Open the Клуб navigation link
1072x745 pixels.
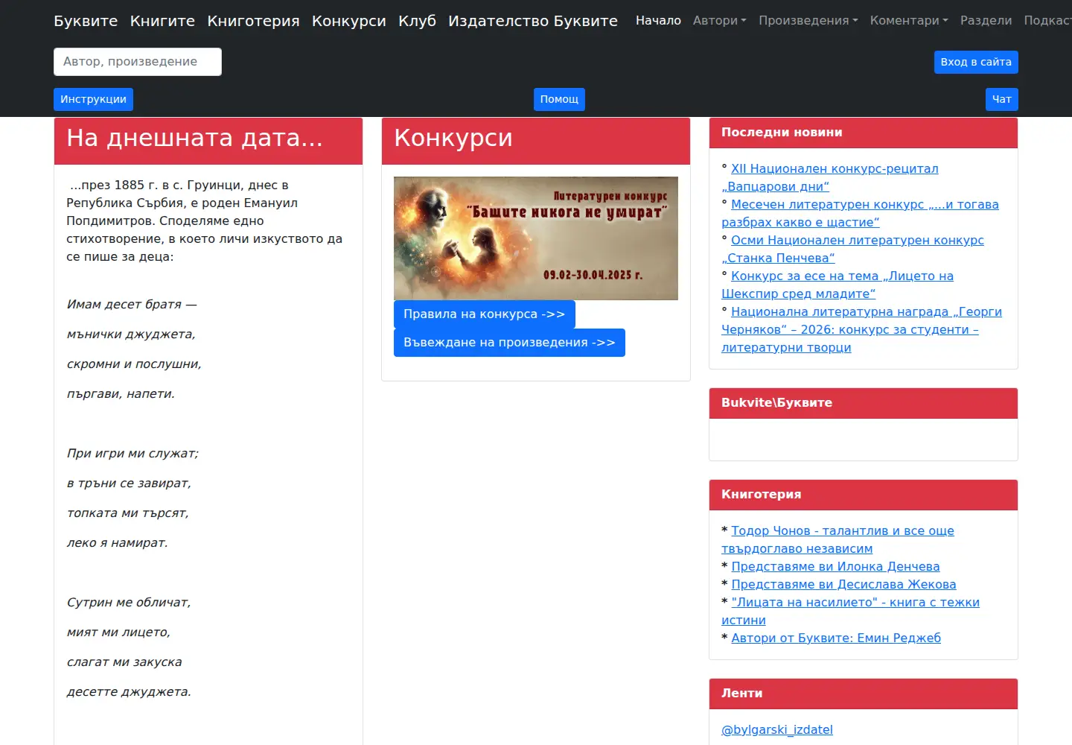417,21
